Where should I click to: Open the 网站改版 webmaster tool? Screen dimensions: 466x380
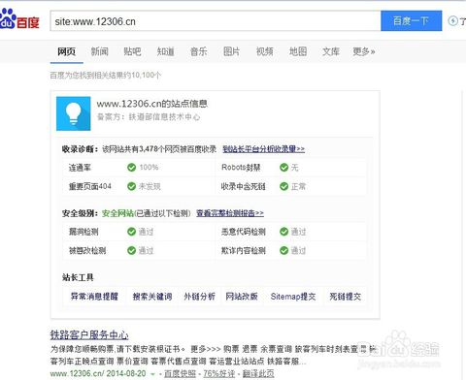pos(242,297)
